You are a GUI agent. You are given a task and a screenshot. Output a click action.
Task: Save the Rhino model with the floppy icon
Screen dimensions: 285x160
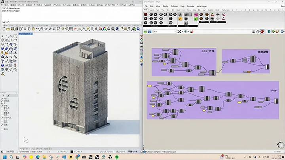12,29
